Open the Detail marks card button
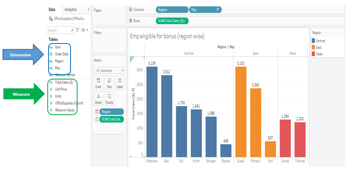Image resolution: width=353 pixels, height=174 pixels. [98, 99]
